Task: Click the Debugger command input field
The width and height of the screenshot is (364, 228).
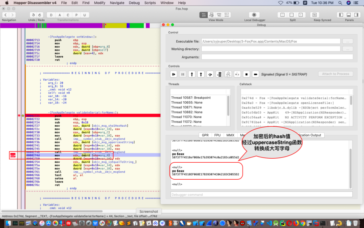Action: [261, 194]
